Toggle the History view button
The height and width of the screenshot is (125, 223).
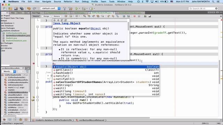[56, 16]
